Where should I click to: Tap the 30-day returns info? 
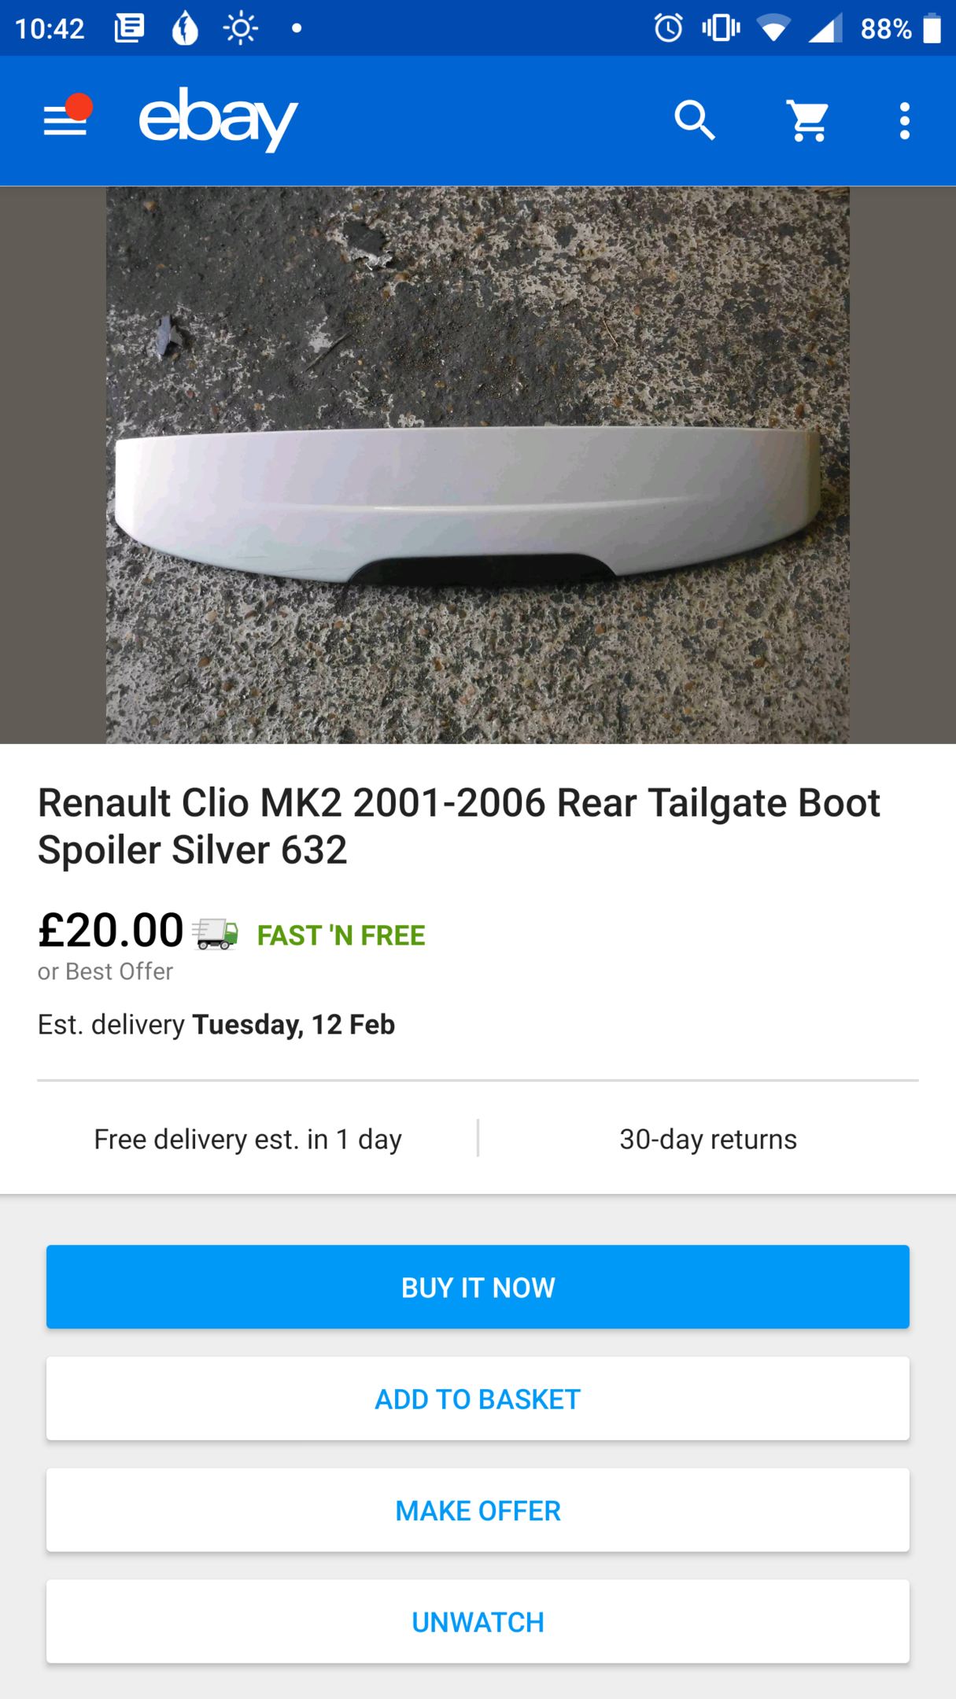pos(707,1138)
